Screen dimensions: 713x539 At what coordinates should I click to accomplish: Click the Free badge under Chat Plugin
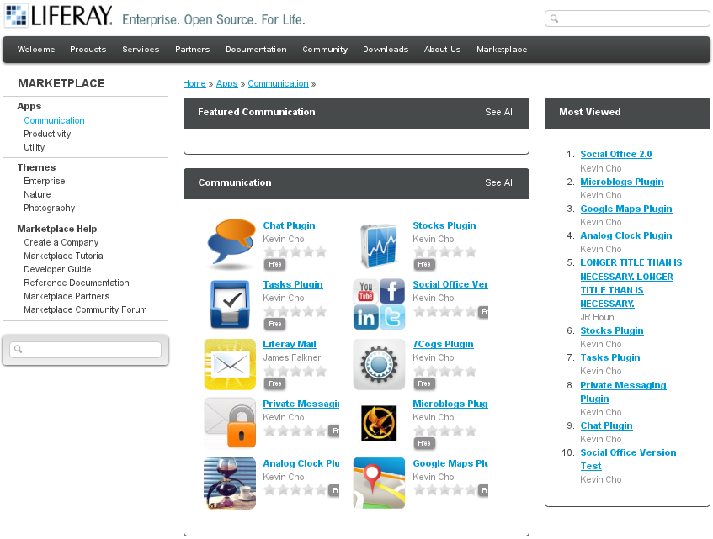coord(274,264)
